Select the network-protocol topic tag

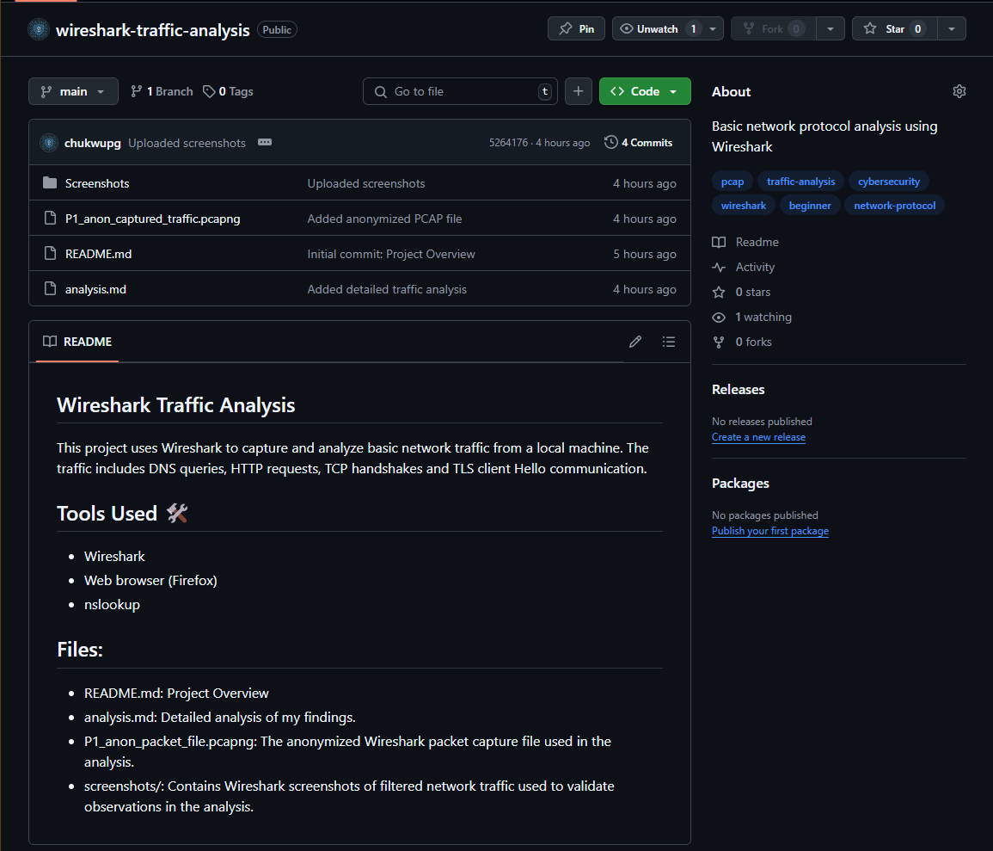[x=894, y=206]
